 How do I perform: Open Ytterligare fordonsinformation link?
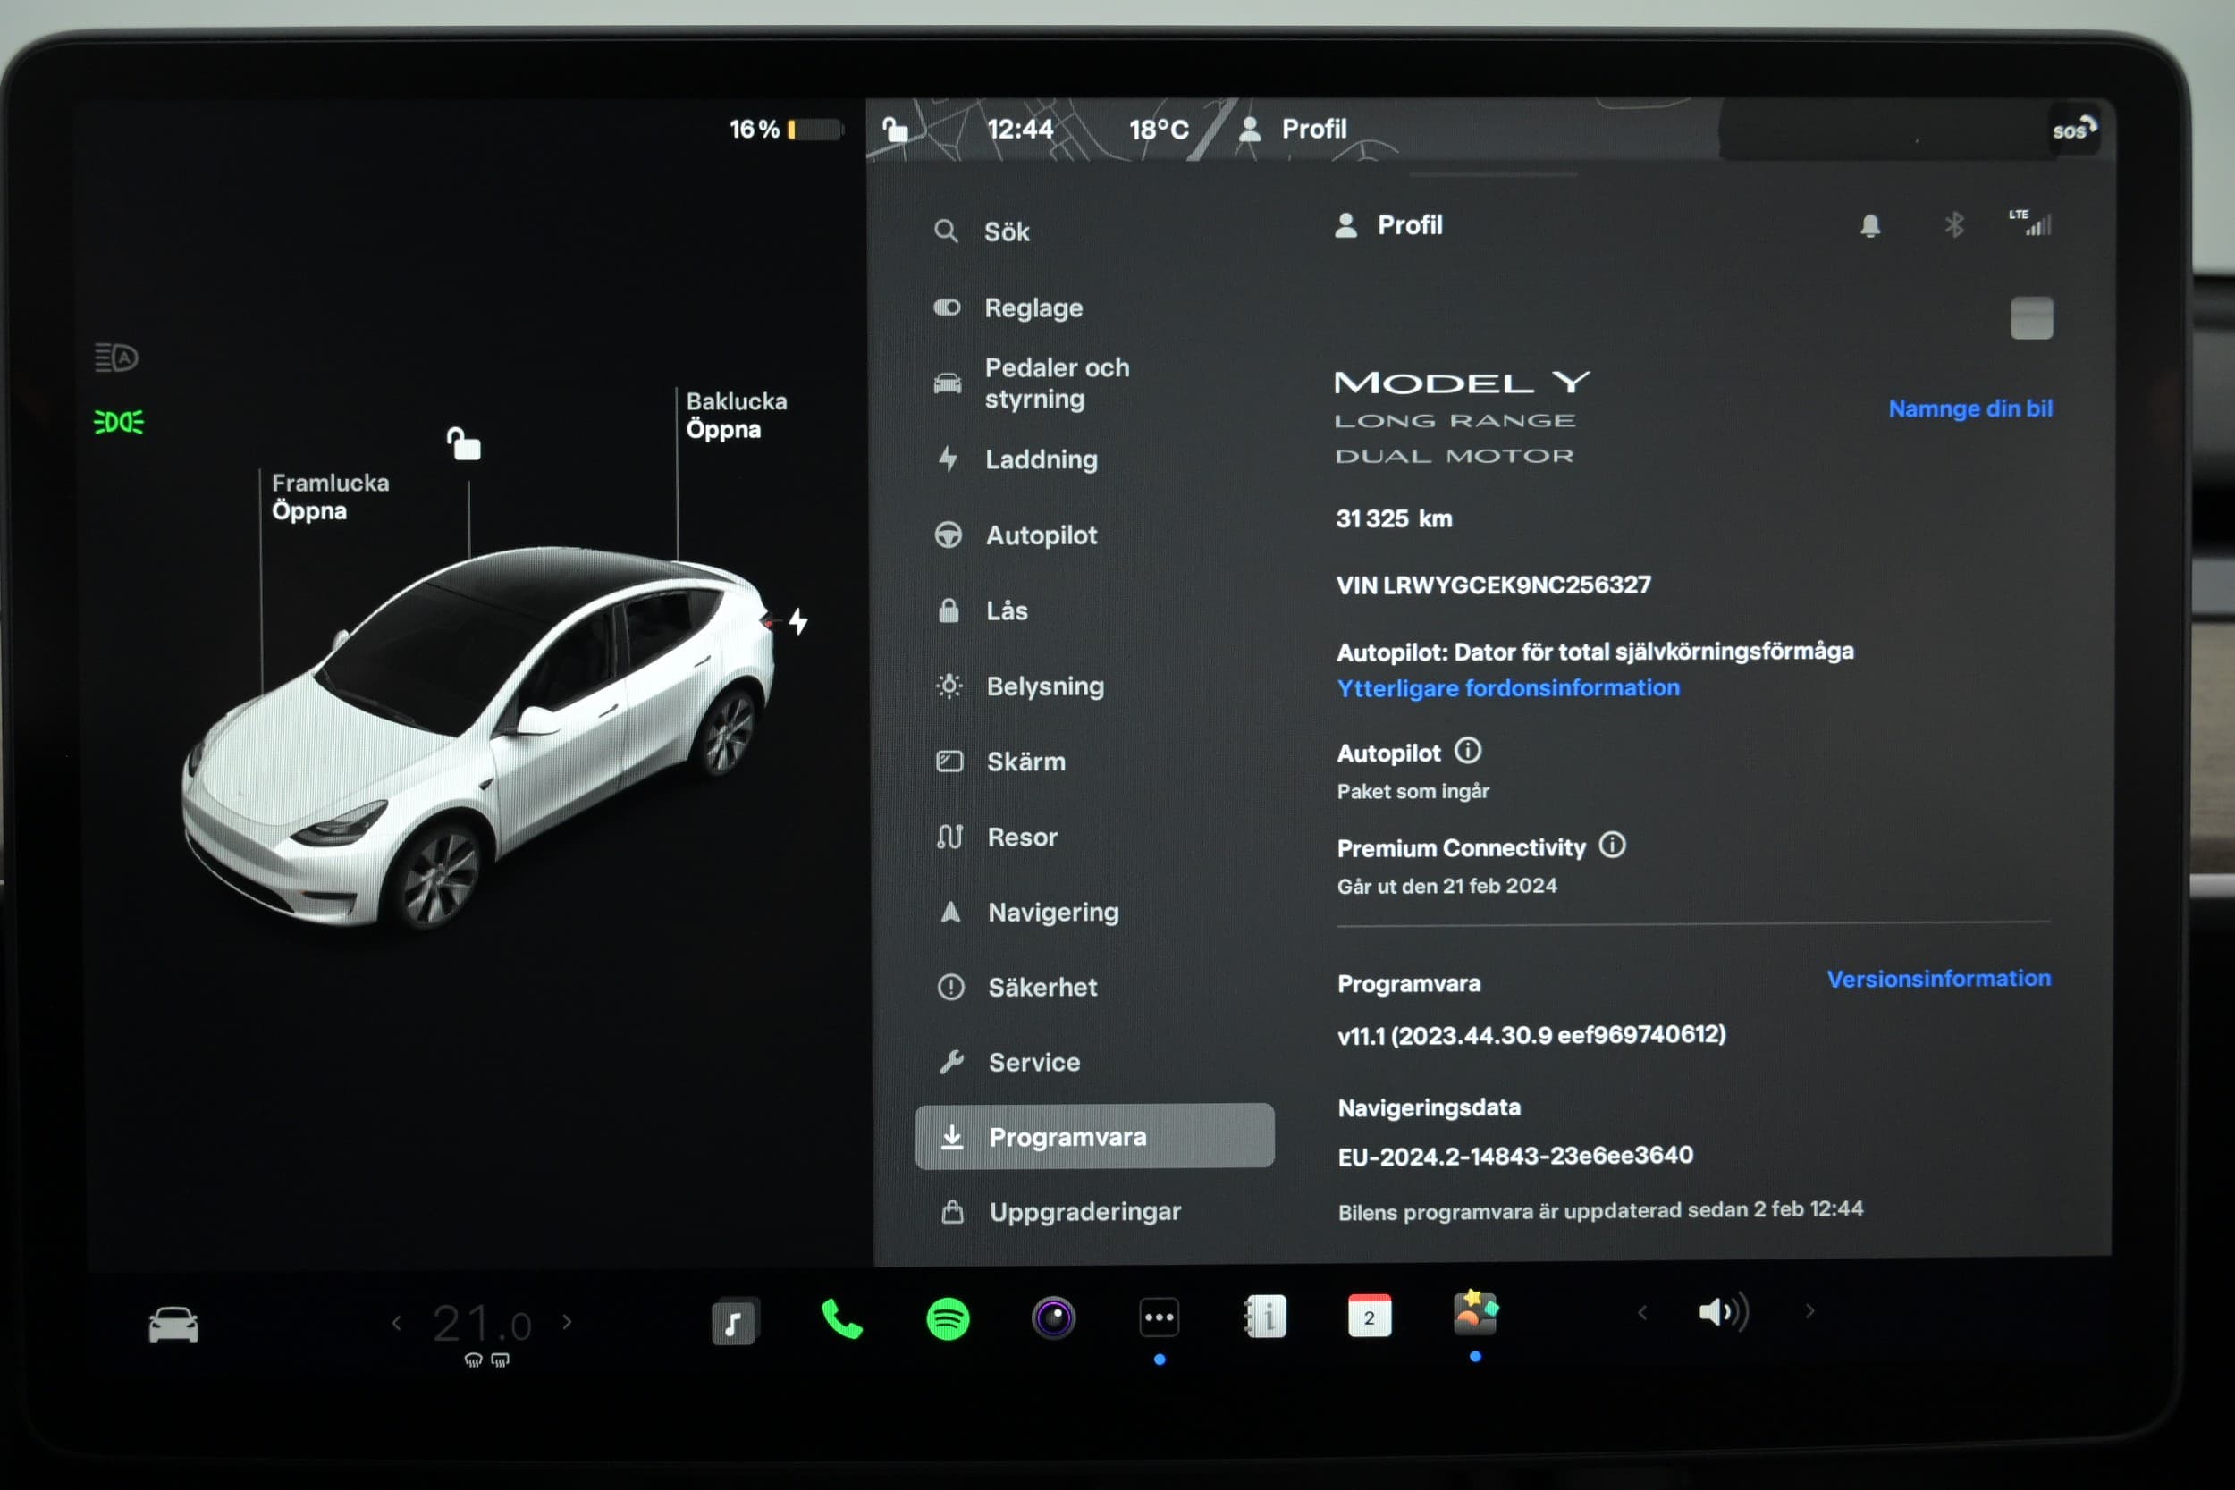tap(1508, 687)
